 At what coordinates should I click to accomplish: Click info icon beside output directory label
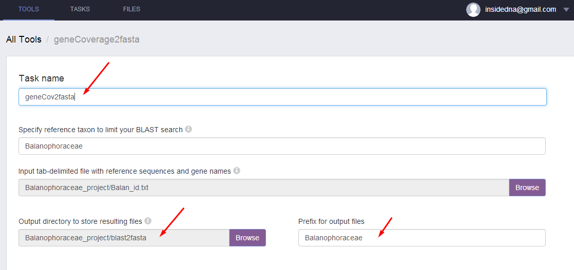[148, 221]
